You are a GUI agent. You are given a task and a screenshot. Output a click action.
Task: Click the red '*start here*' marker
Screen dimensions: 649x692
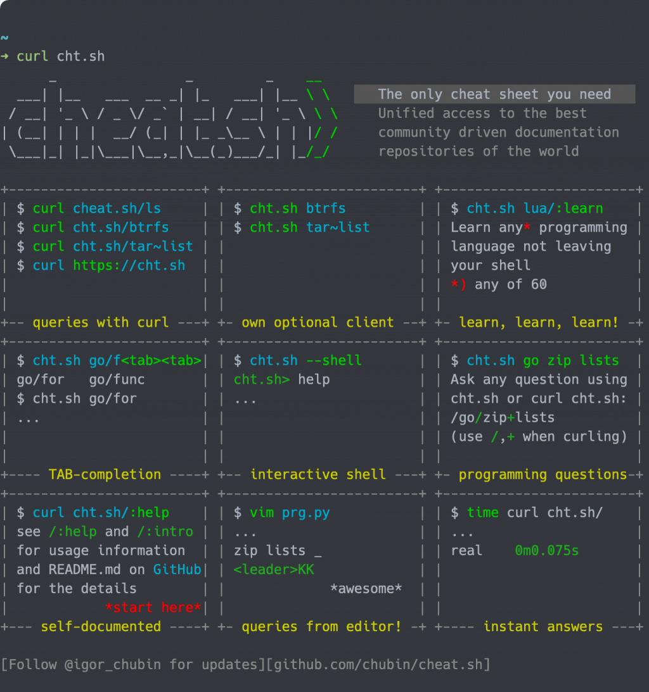153,607
